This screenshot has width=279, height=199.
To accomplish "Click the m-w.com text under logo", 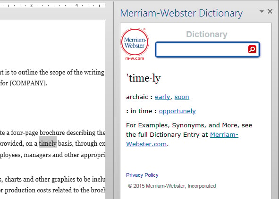I will click(135, 58).
